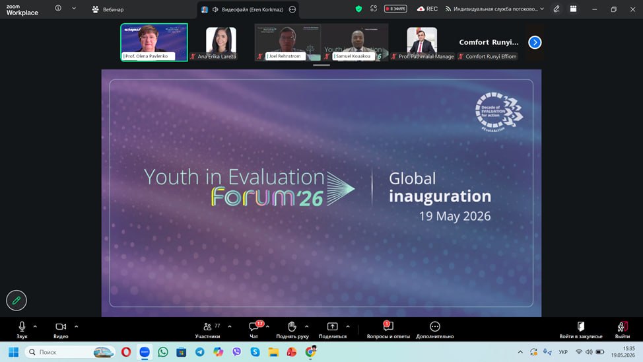Expand chat options arrow
Screen dimensions: 643x362
pyautogui.click(x=268, y=327)
